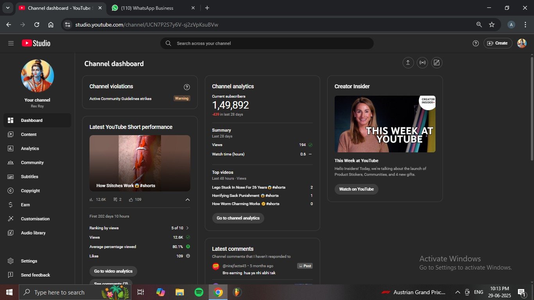Click the browser address bar URL

click(x=147, y=25)
